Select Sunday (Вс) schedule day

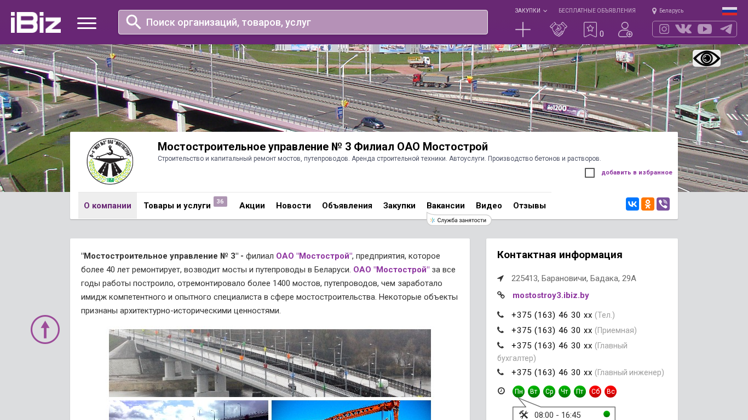[611, 392]
